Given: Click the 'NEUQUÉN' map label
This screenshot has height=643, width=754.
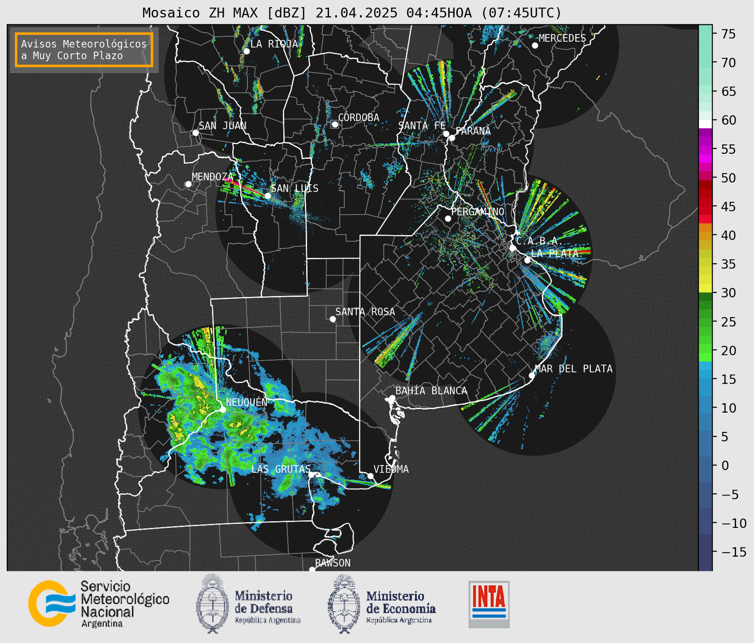Looking at the screenshot, I should point(247,402).
